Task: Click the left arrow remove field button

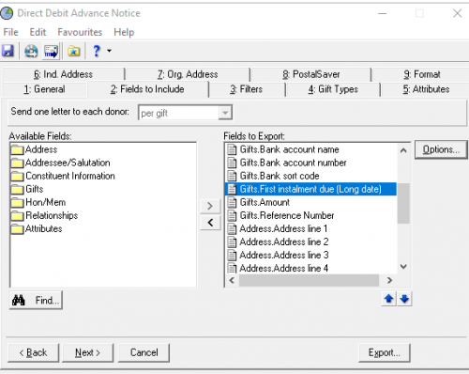Action: [210, 223]
